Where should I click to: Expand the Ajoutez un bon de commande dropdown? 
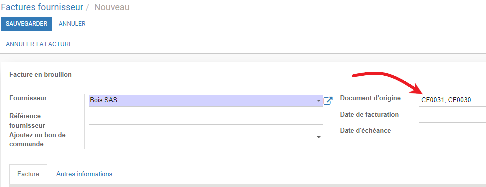tap(319, 137)
